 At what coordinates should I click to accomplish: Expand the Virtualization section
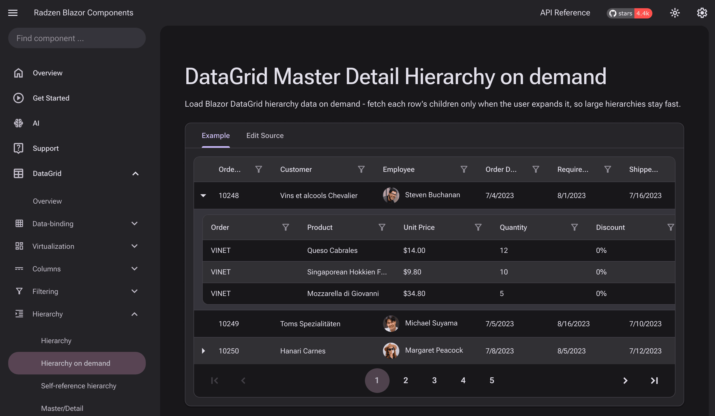pyautogui.click(x=77, y=246)
